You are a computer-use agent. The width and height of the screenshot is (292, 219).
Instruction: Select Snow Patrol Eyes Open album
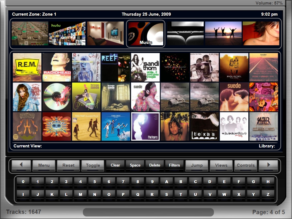pyautogui.click(x=204, y=67)
